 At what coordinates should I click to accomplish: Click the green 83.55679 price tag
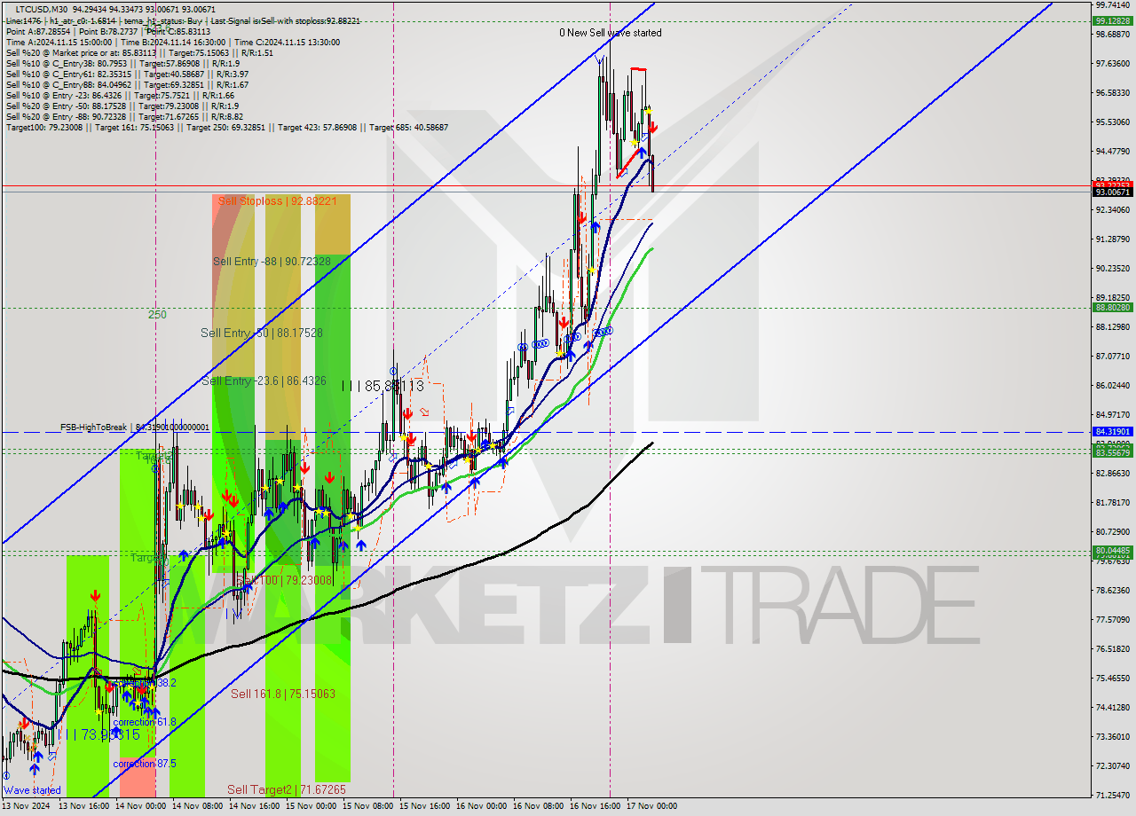tap(1112, 452)
